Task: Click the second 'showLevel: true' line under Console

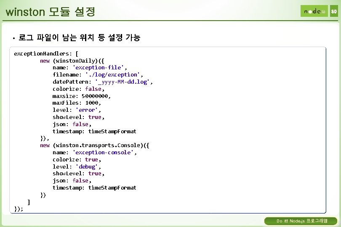Action: tap(78, 174)
